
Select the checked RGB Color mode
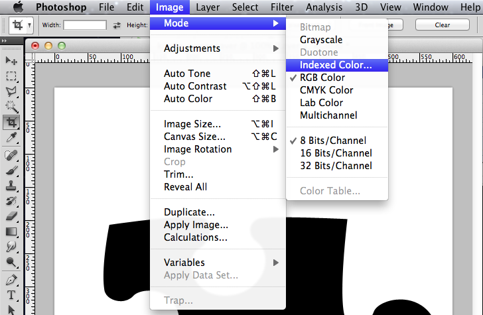point(337,78)
